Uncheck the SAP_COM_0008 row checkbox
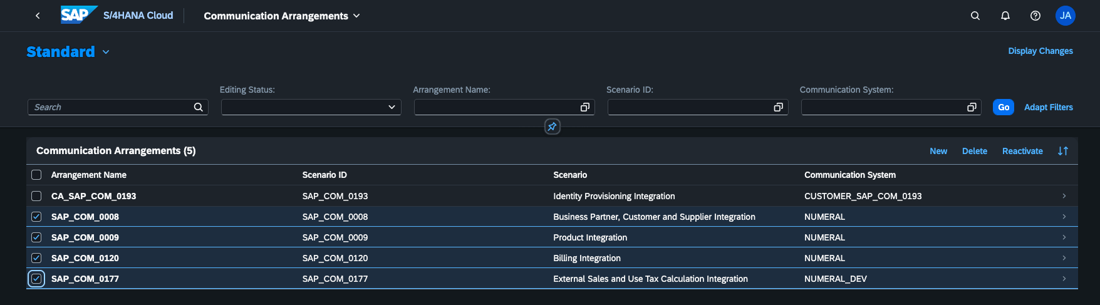The width and height of the screenshot is (1100, 305). pyautogui.click(x=36, y=217)
